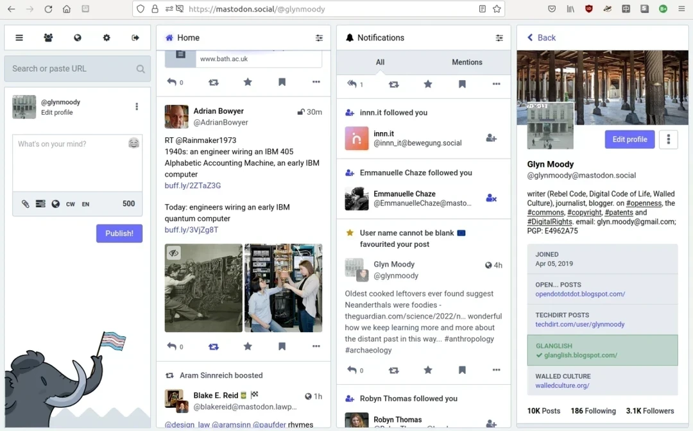693x431 pixels.
Task: Bookmark the Neanderthals foodies post
Action: tap(462, 370)
